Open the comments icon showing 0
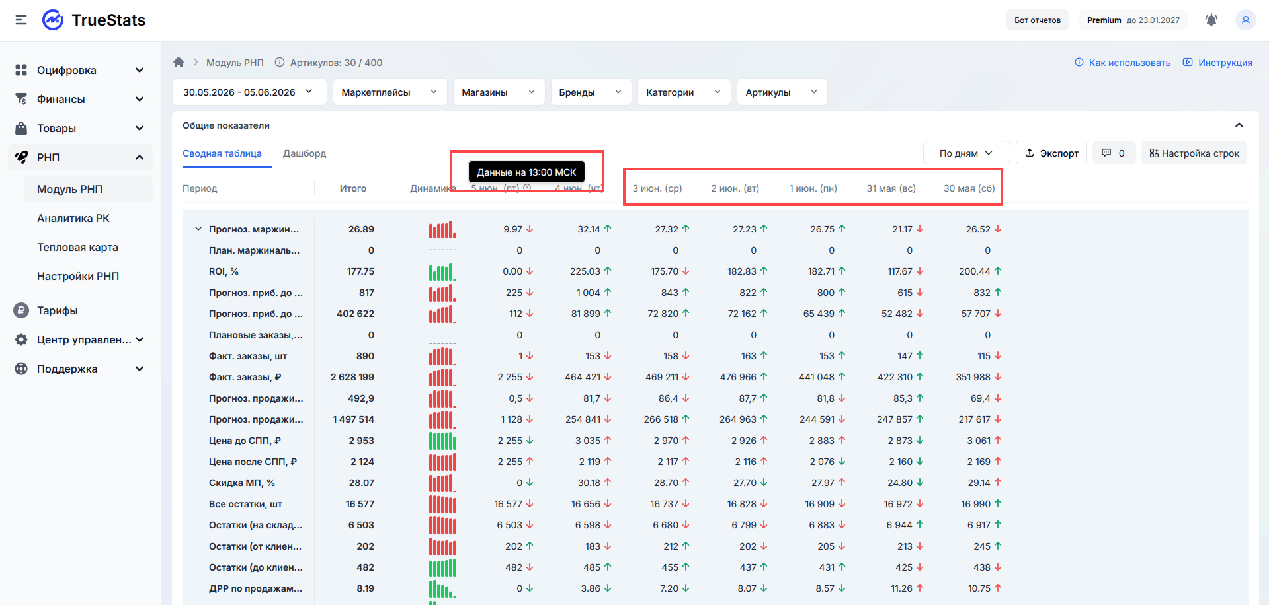 pyautogui.click(x=1114, y=153)
